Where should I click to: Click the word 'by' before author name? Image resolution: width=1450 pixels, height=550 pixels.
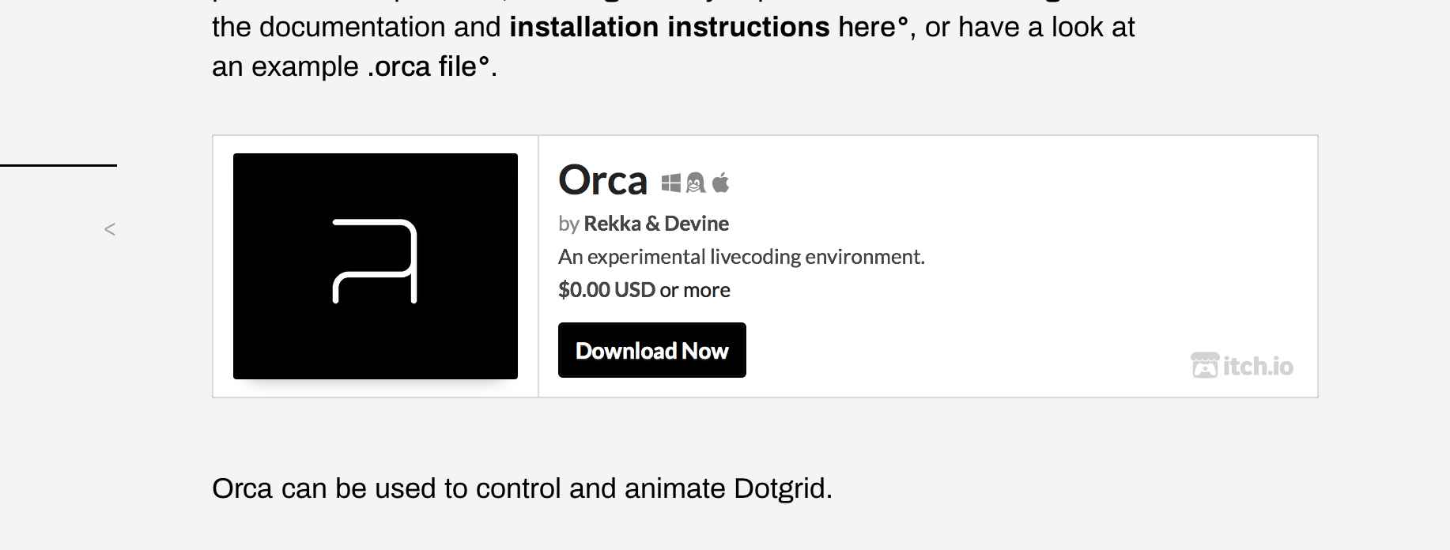point(568,224)
